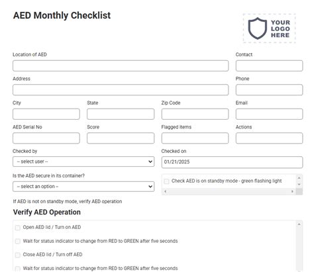Screen dimensions: 314x272
Task: Click right arrow of standby horizontal scrollbar
Action: click(292, 191)
